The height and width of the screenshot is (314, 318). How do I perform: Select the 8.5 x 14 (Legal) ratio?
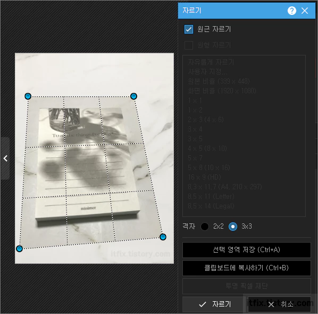pyautogui.click(x=211, y=206)
